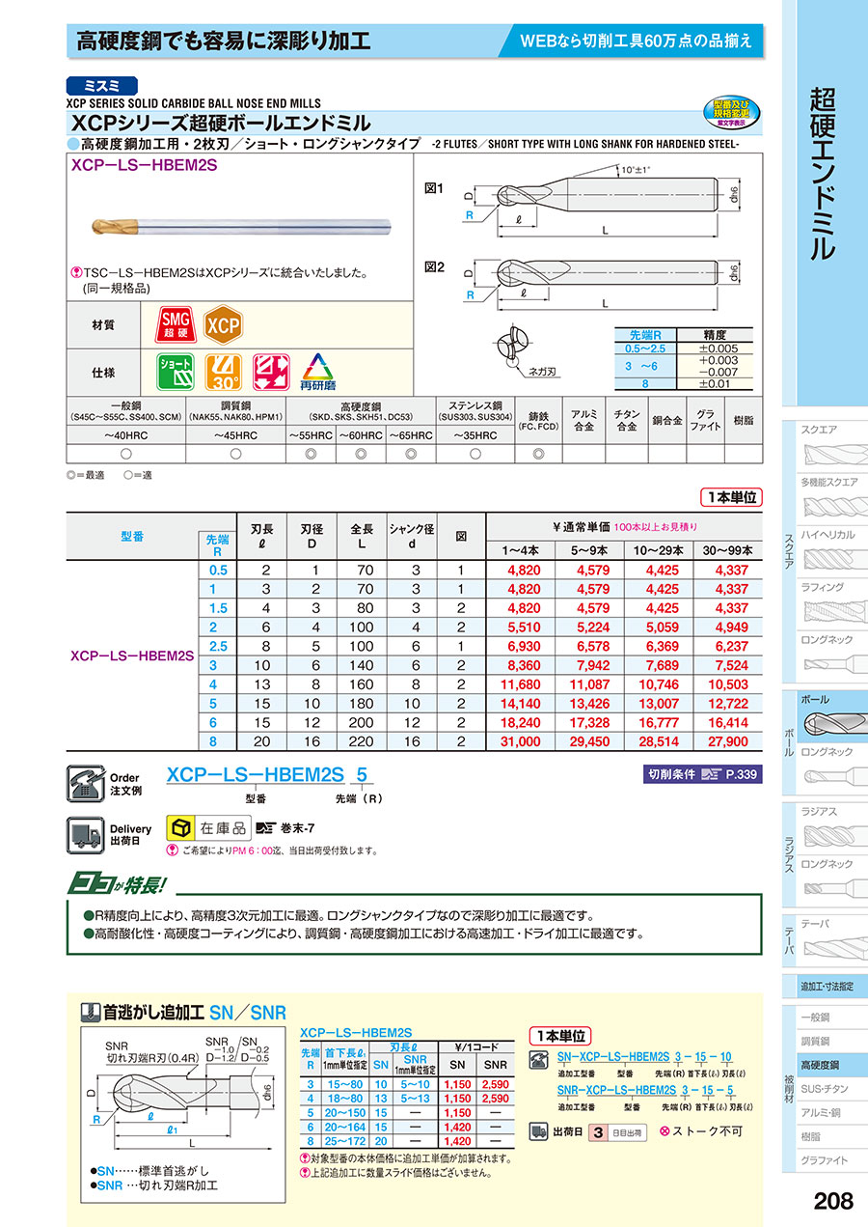Click the 30° helix angle icon
This screenshot has width=868, height=1227.
223,370
